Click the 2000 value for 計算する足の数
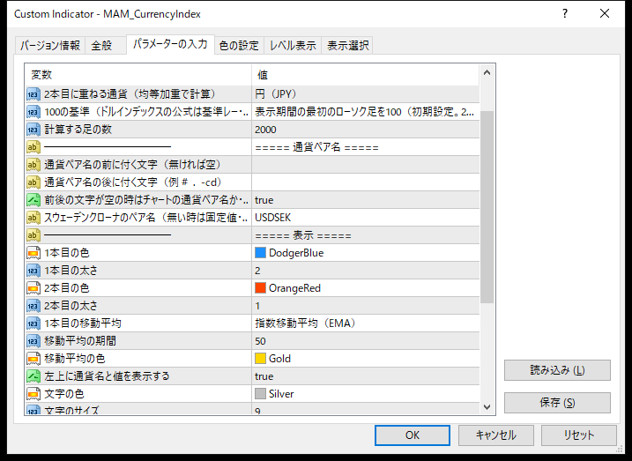Image resolution: width=632 pixels, height=461 pixels. tap(366, 130)
